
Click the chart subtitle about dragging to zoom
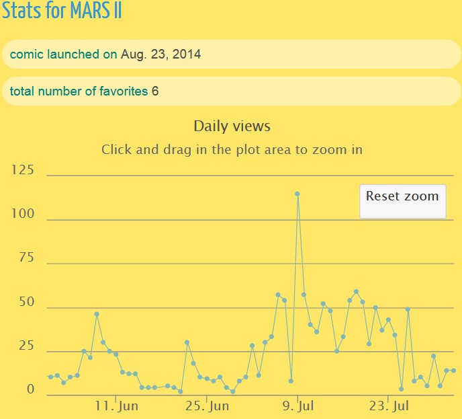click(232, 149)
